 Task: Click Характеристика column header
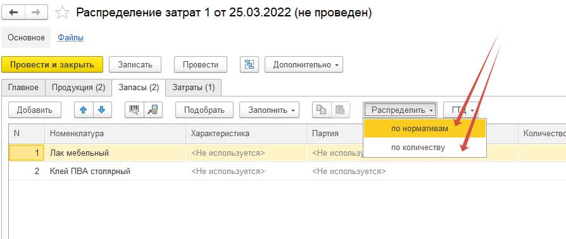pos(246,134)
